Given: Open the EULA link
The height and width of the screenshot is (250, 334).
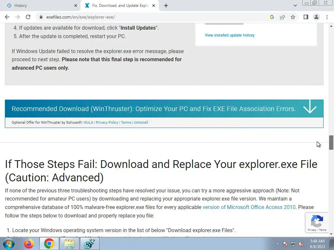Looking at the screenshot, I should coord(89,122).
